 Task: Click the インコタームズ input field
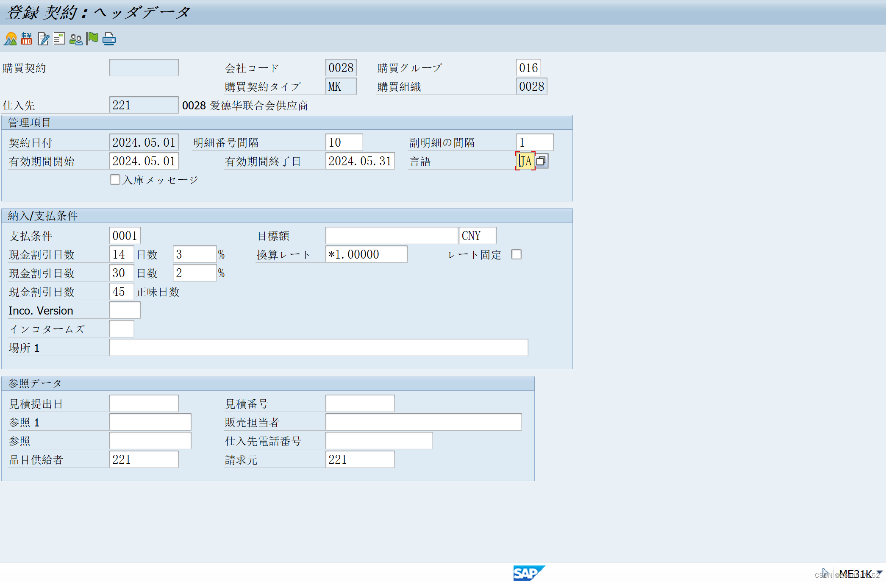point(122,329)
